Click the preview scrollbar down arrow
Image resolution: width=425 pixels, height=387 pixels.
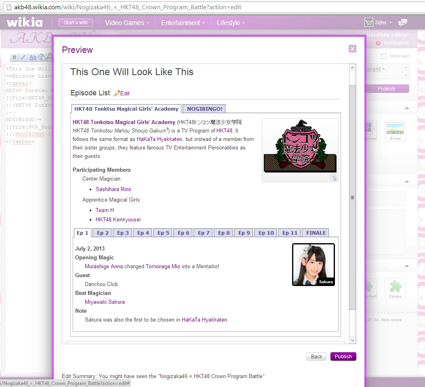tap(352, 340)
